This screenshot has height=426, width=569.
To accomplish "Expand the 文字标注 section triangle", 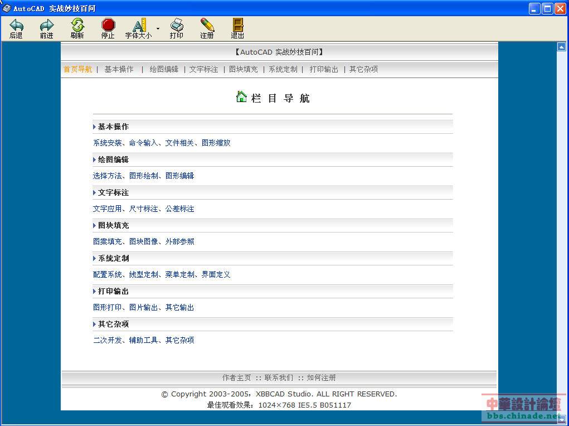I will [94, 192].
